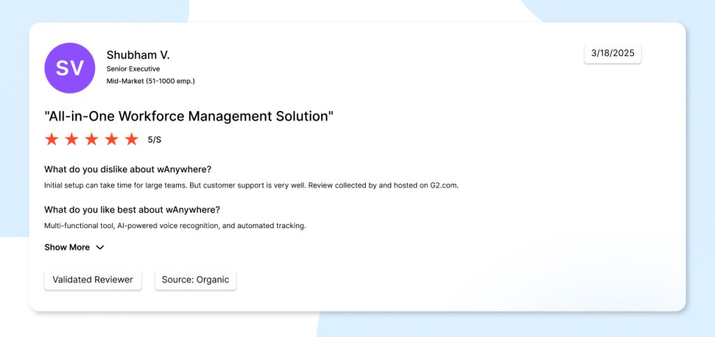This screenshot has height=337, width=715.
Task: Click the 'What do you like best' heading
Action: (132, 209)
